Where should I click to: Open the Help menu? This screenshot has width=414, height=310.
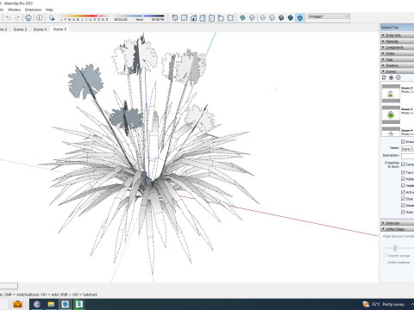(x=49, y=9)
